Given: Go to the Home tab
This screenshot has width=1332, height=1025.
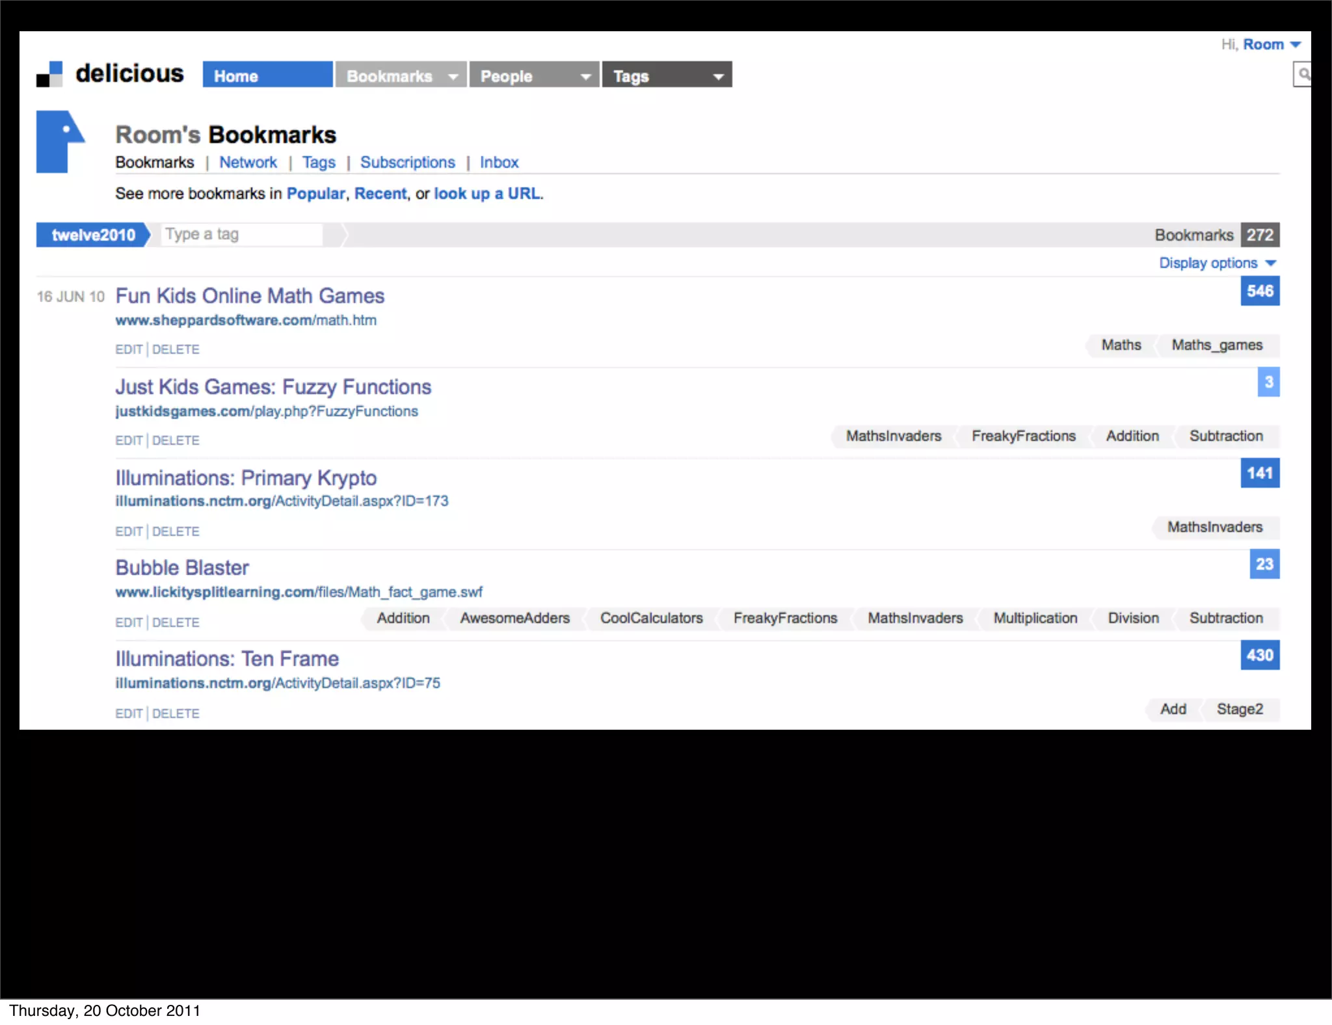Looking at the screenshot, I should click(x=267, y=75).
